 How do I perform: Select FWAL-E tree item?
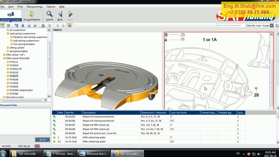(14, 62)
